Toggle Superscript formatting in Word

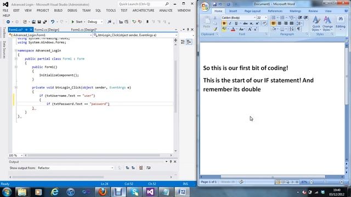tap(257, 23)
